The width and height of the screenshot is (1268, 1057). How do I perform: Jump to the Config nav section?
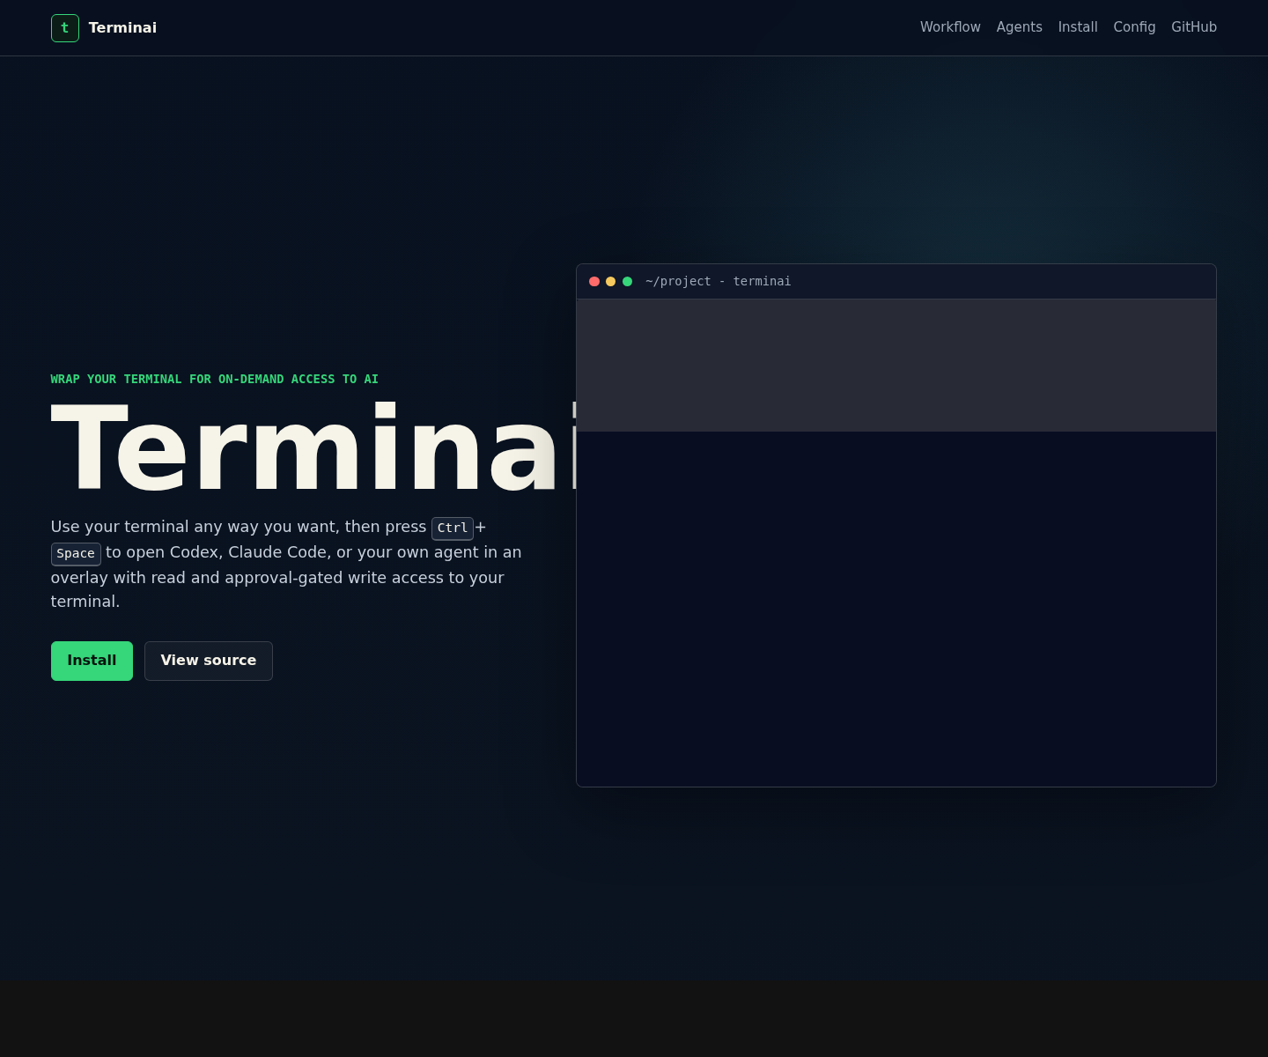click(1134, 27)
